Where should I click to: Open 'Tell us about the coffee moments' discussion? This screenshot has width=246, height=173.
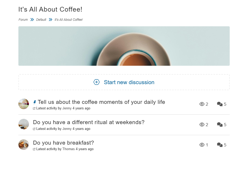click(x=101, y=102)
